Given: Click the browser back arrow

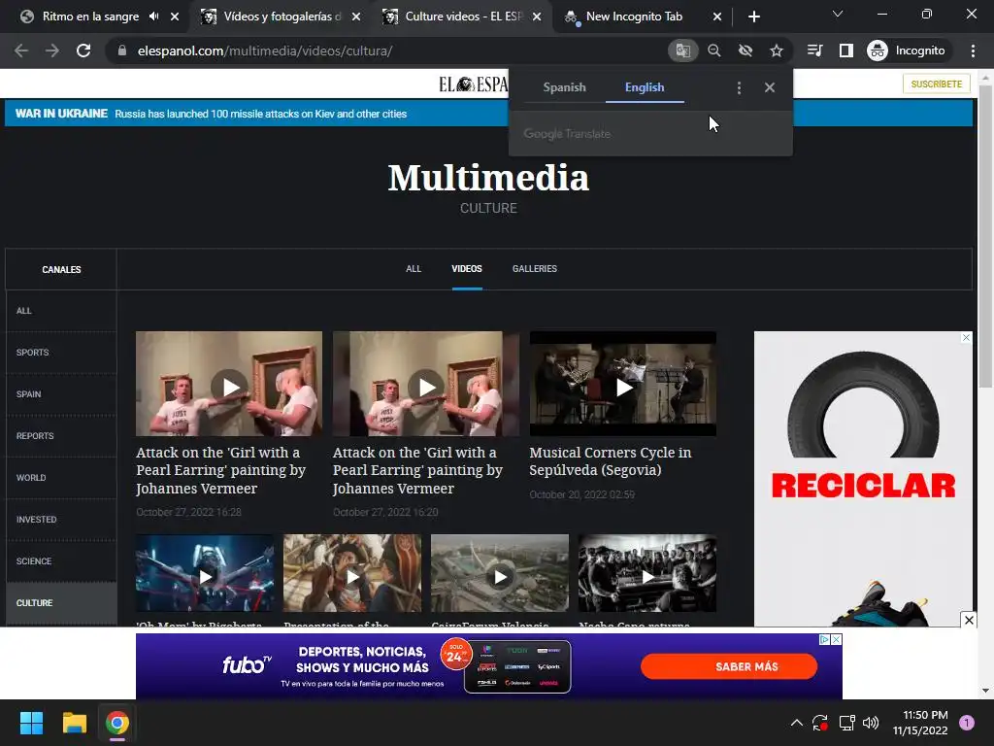Looking at the screenshot, I should [x=21, y=51].
